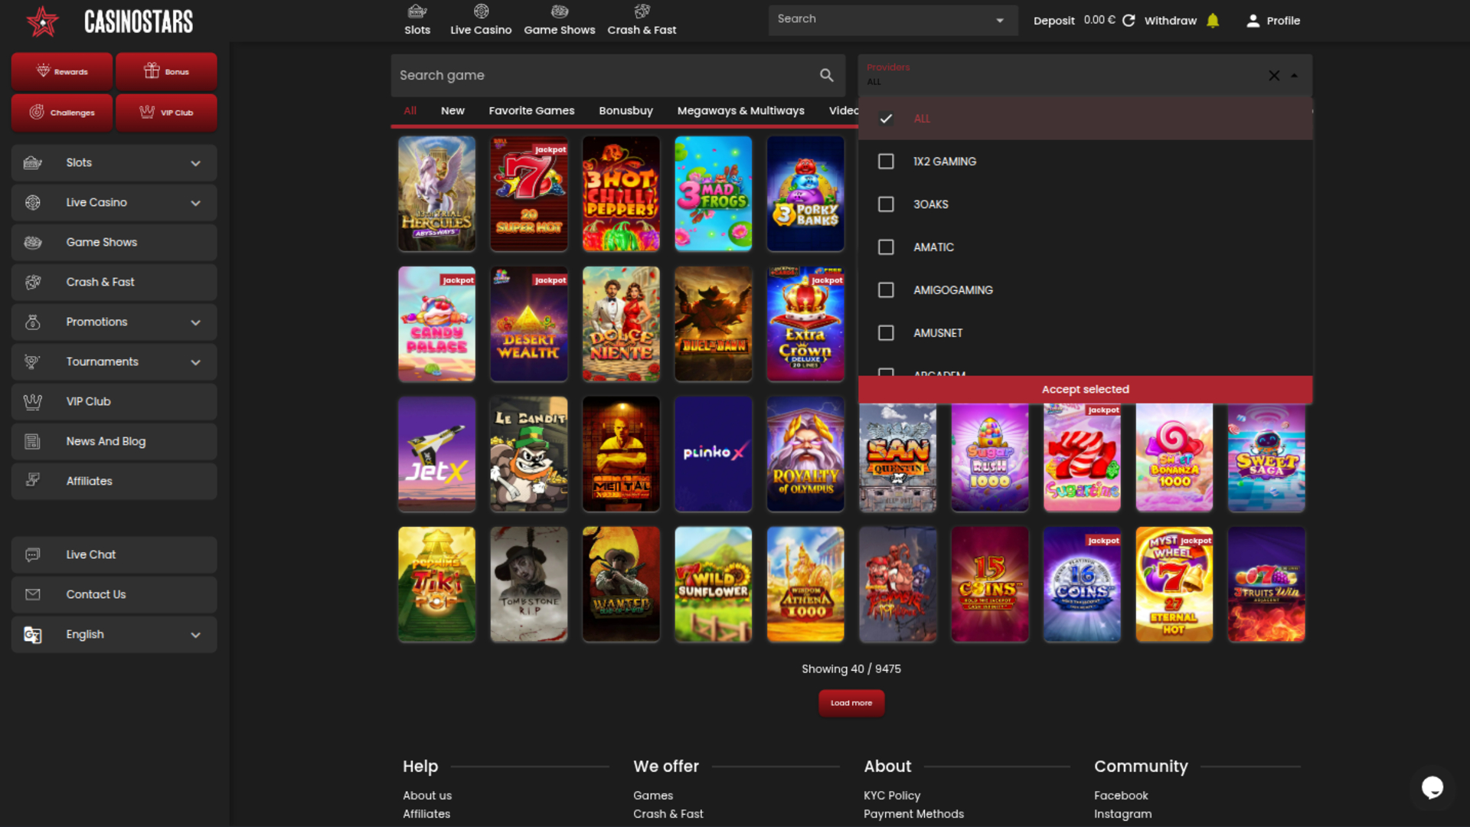This screenshot has width=1470, height=827.
Task: Click the notification bell icon
Action: pyautogui.click(x=1213, y=21)
